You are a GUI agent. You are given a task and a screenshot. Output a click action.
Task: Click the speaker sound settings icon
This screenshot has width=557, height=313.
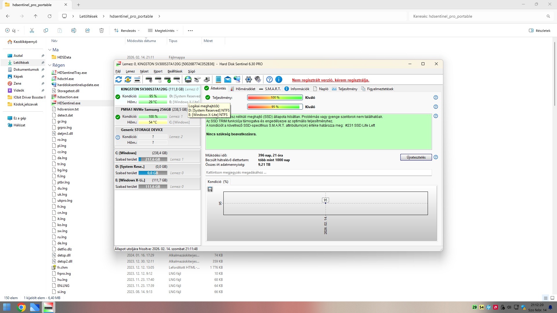click(x=258, y=79)
